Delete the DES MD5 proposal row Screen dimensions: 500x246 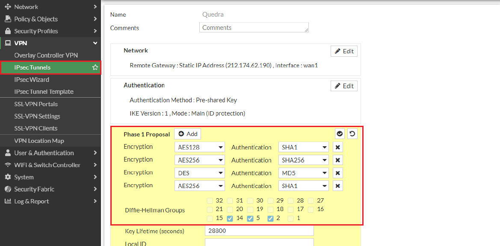[x=338, y=173]
